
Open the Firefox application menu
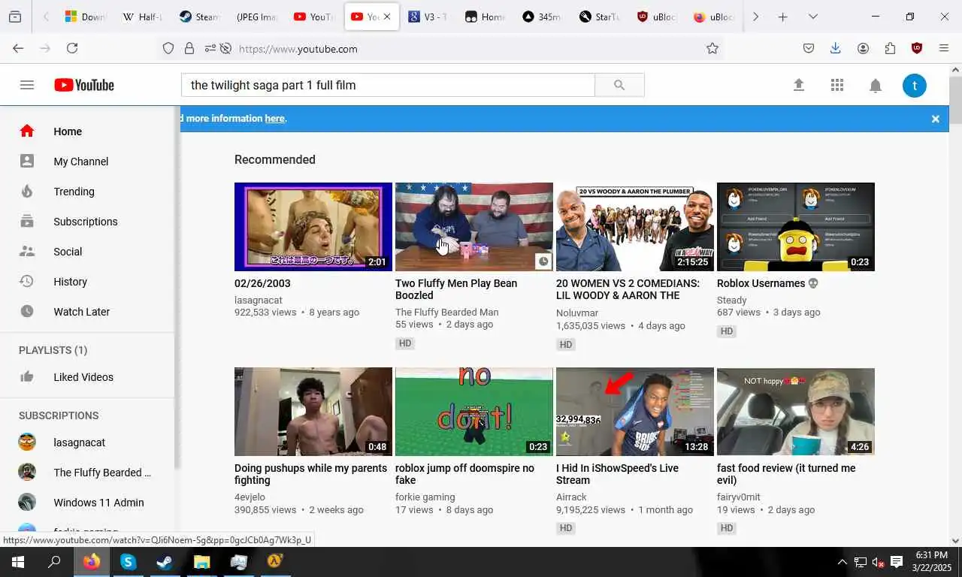tap(944, 48)
